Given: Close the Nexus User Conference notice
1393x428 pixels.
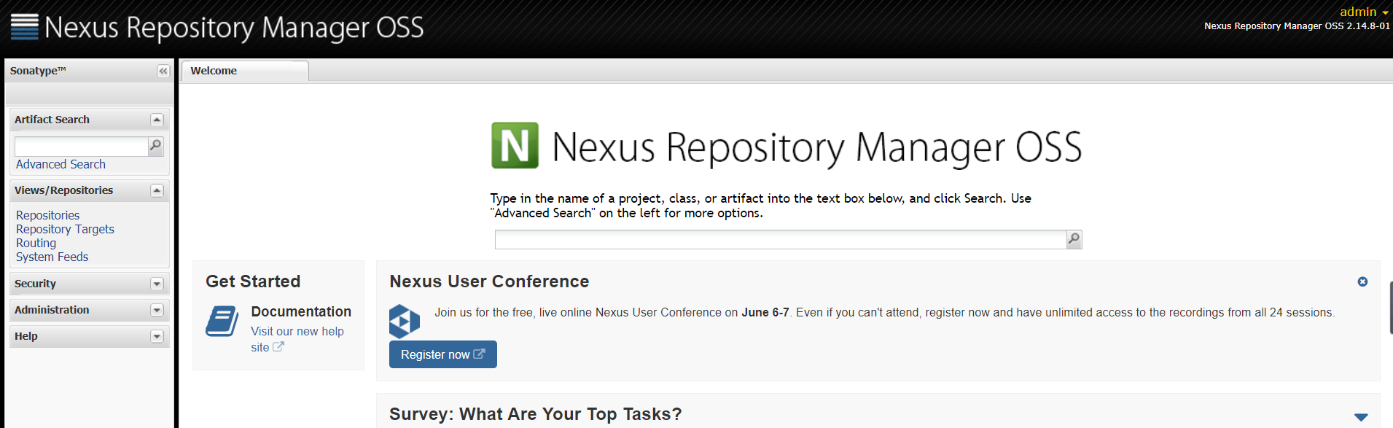Looking at the screenshot, I should 1362,281.
